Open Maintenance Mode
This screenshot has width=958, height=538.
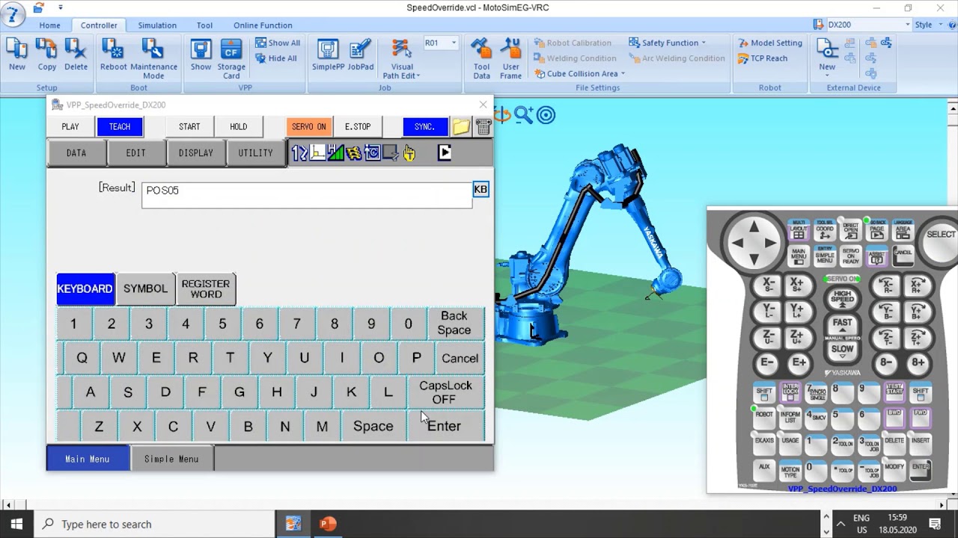point(153,59)
